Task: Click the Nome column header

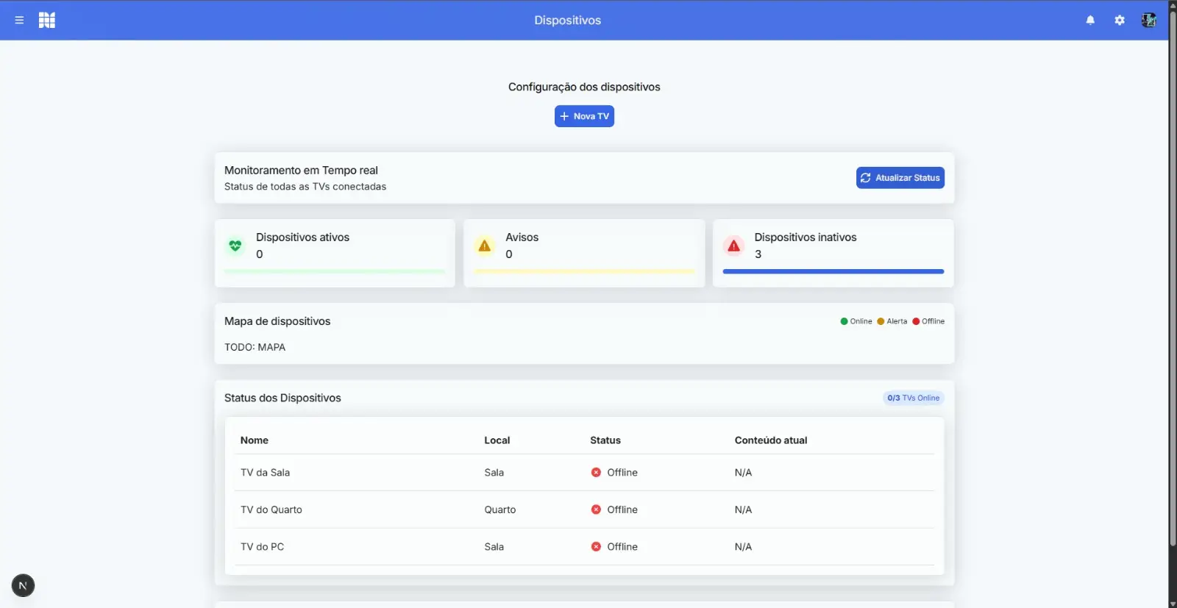Action: [x=255, y=440]
